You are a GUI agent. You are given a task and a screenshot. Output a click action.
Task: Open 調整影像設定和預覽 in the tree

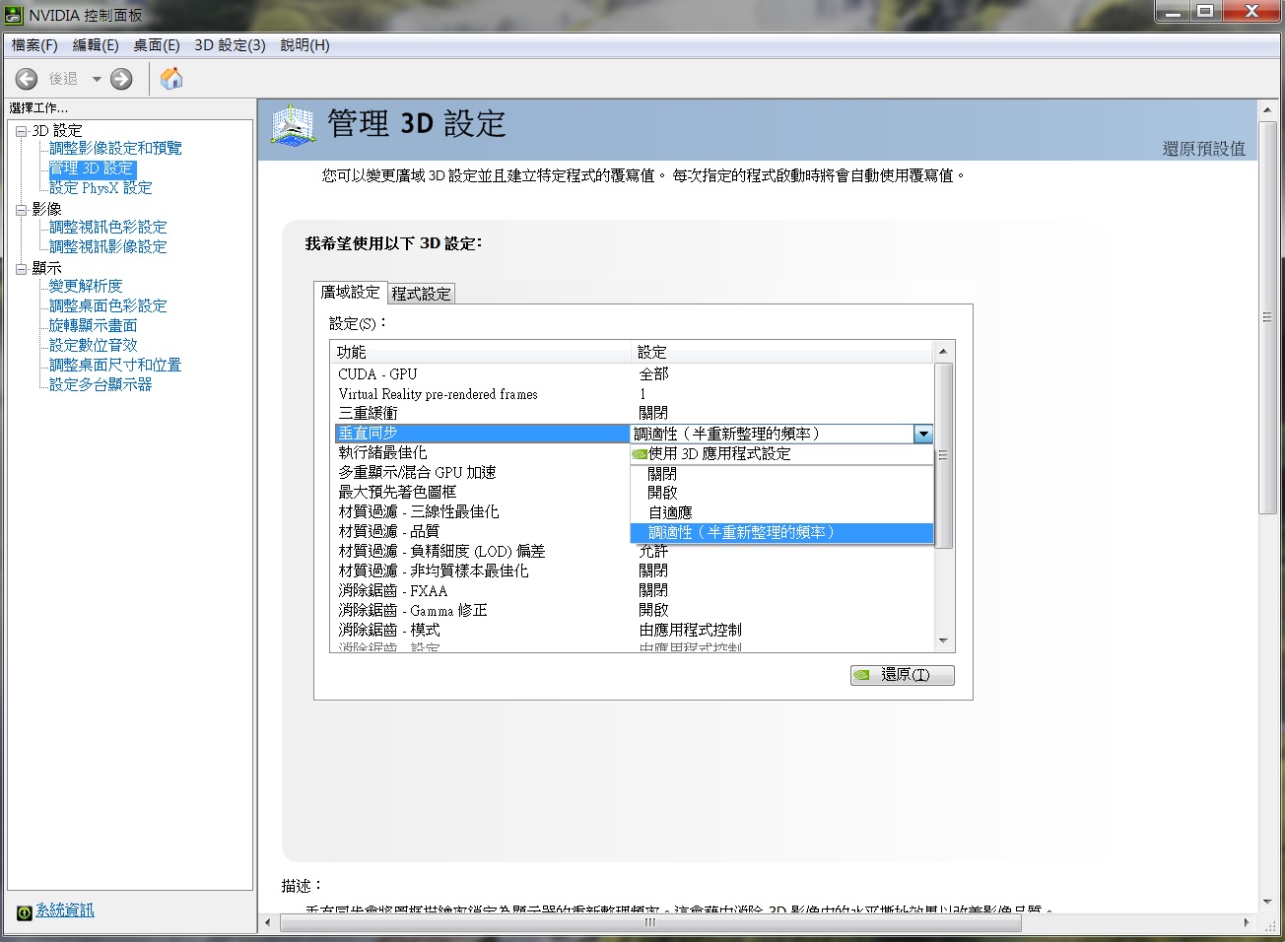click(115, 148)
